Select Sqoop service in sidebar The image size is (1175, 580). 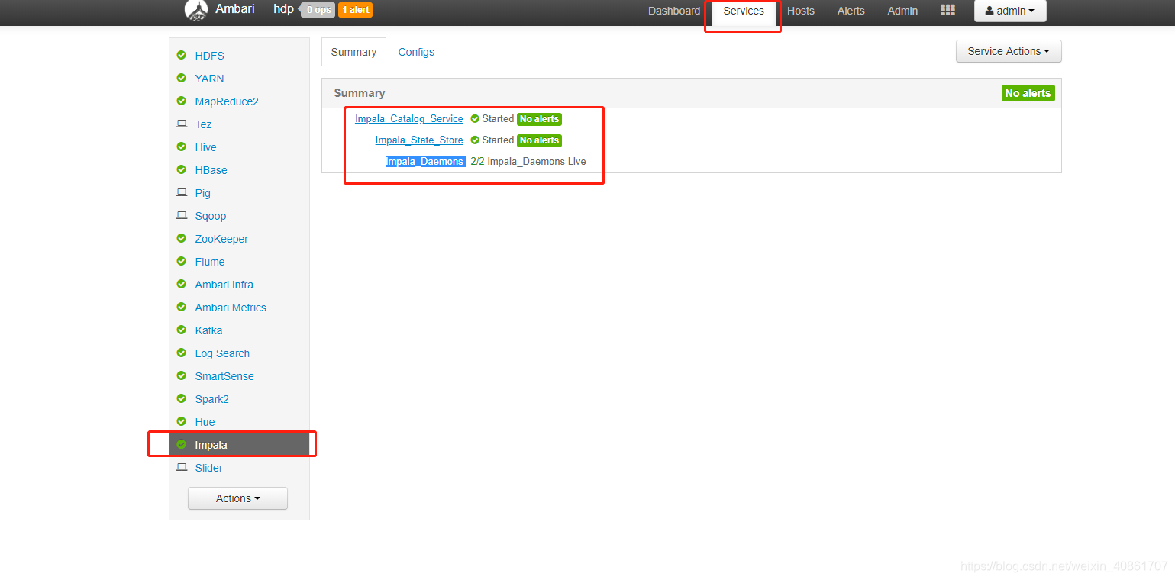[210, 216]
